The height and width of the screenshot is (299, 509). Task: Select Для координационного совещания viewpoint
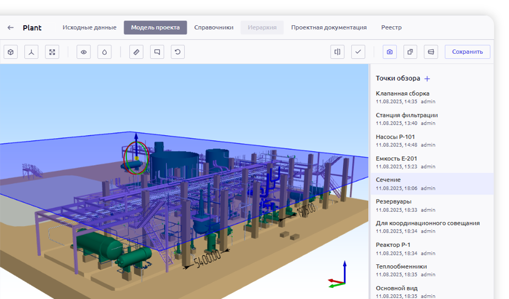(x=432, y=227)
